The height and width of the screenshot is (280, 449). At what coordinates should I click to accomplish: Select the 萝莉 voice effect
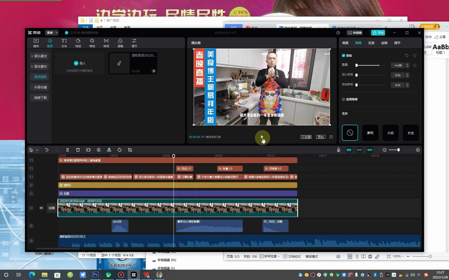[370, 133]
